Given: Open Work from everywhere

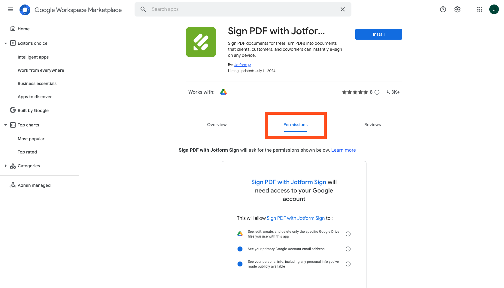Looking at the screenshot, I should point(41,70).
